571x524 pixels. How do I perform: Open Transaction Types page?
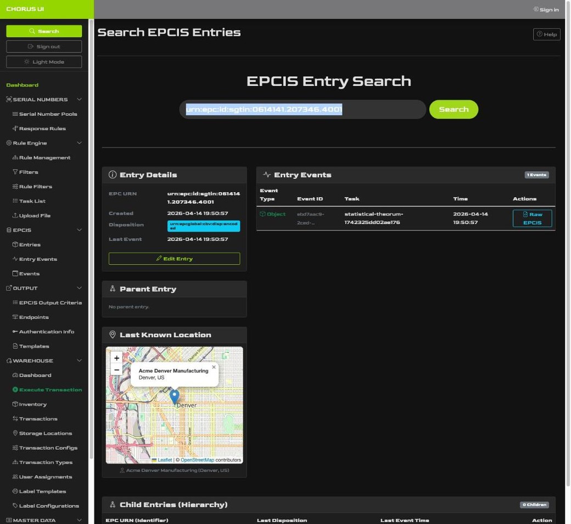tap(42, 462)
